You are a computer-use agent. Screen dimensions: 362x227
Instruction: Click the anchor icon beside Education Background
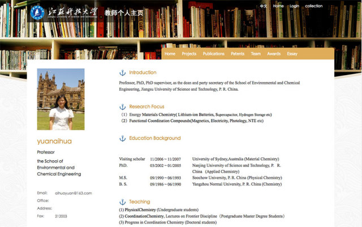point(122,138)
